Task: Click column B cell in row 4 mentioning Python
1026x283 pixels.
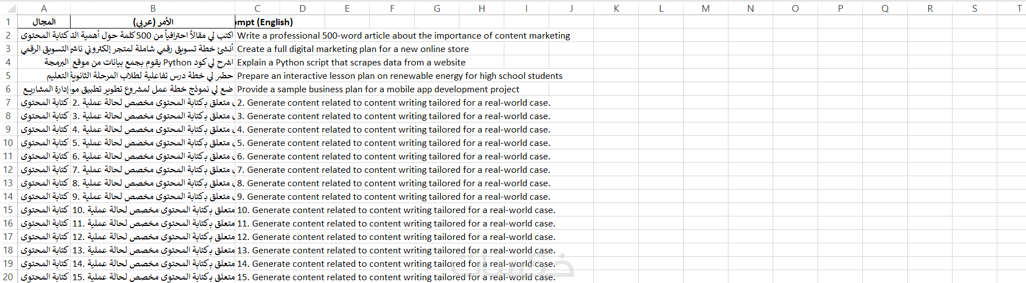Action: tap(152, 62)
